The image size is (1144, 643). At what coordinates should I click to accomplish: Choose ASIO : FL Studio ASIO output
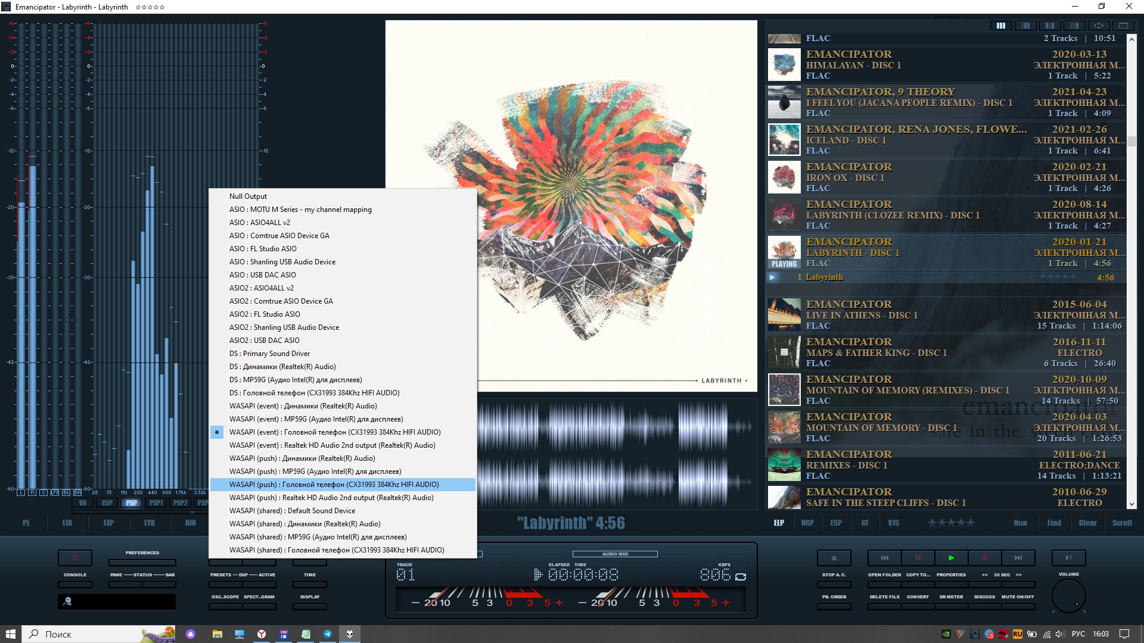[343, 249]
